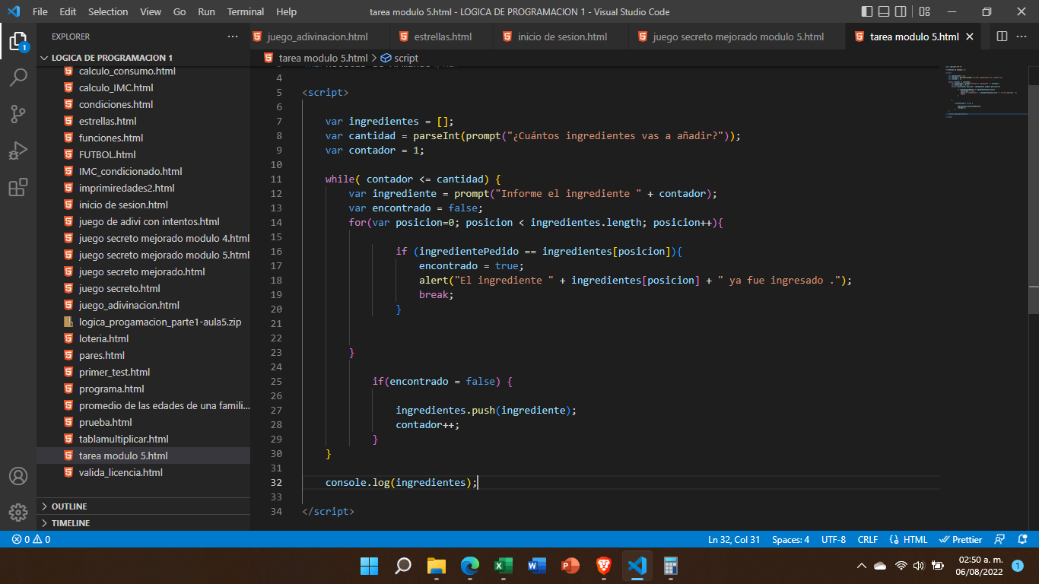The width and height of the screenshot is (1039, 584).
Task: Open the Edit menu
Action: coord(68,11)
